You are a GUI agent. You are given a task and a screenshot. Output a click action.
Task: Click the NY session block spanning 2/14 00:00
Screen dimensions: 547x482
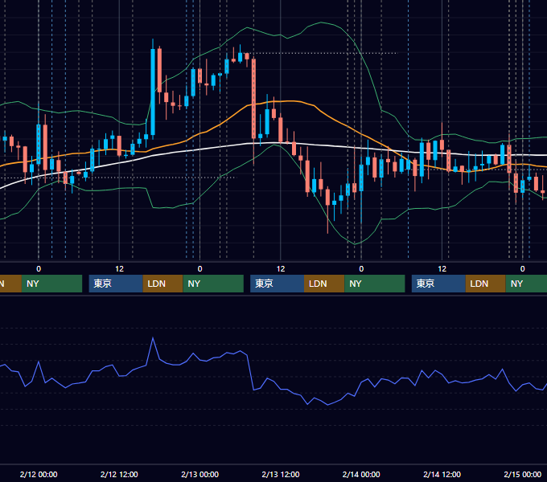tap(375, 284)
